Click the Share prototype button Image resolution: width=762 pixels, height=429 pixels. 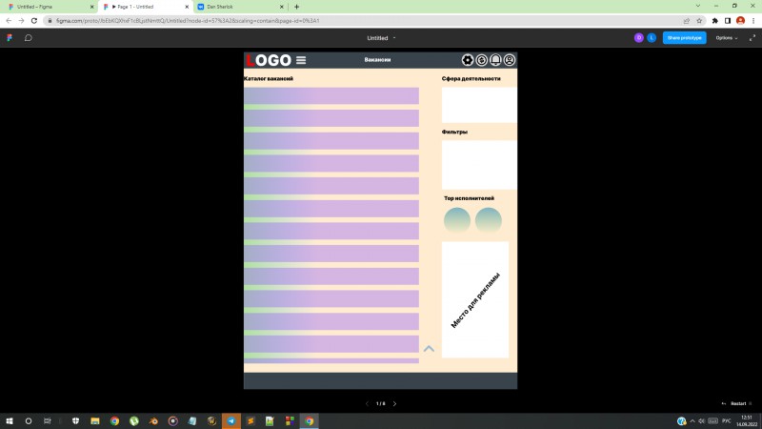pos(684,37)
